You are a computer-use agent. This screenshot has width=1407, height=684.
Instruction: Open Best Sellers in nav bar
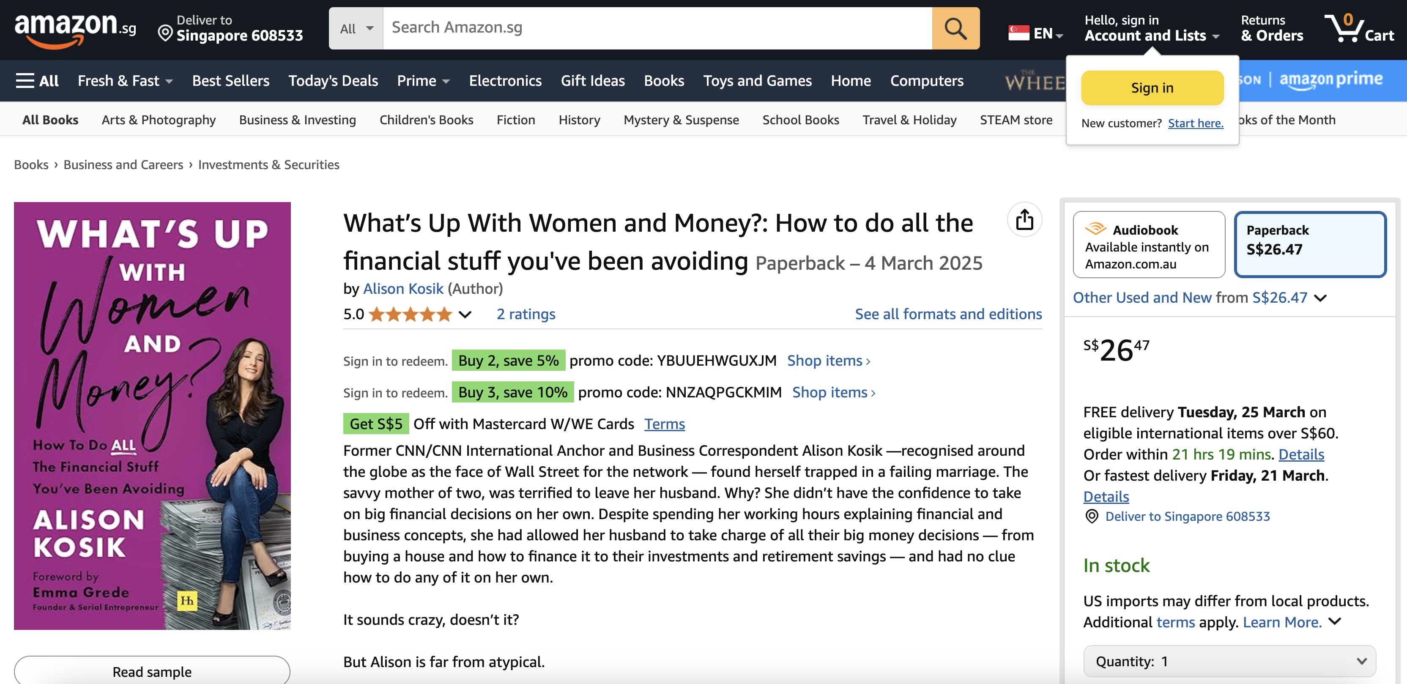[230, 80]
